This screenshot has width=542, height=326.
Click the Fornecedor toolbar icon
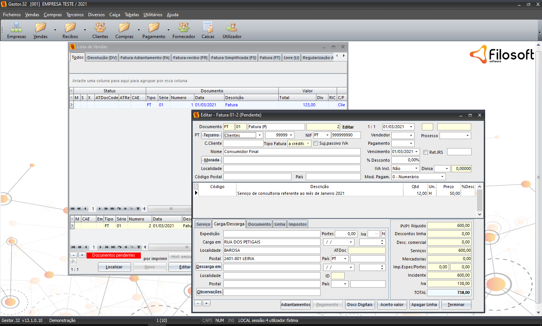pos(184,28)
